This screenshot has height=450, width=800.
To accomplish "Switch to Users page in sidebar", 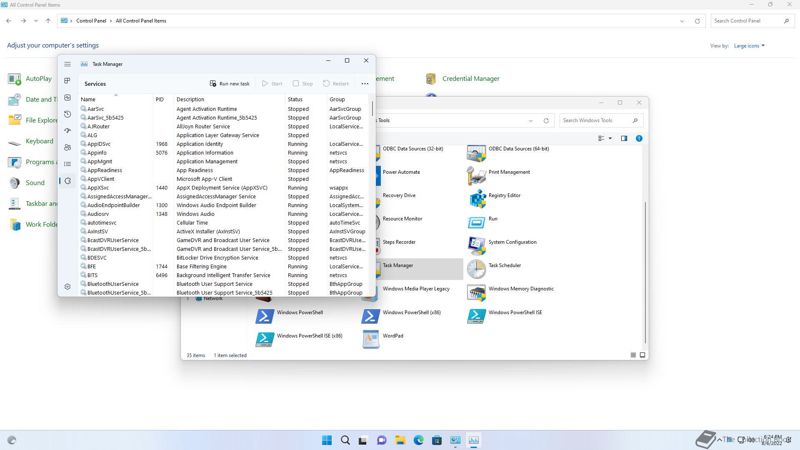I will (67, 147).
